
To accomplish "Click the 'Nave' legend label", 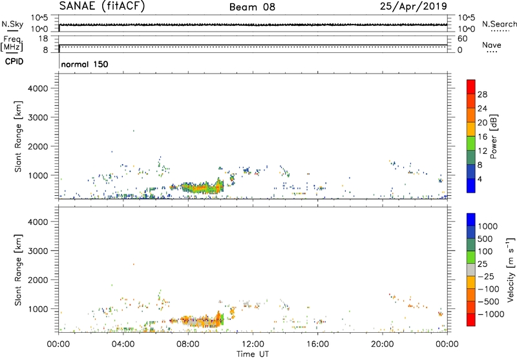I will click(x=491, y=45).
